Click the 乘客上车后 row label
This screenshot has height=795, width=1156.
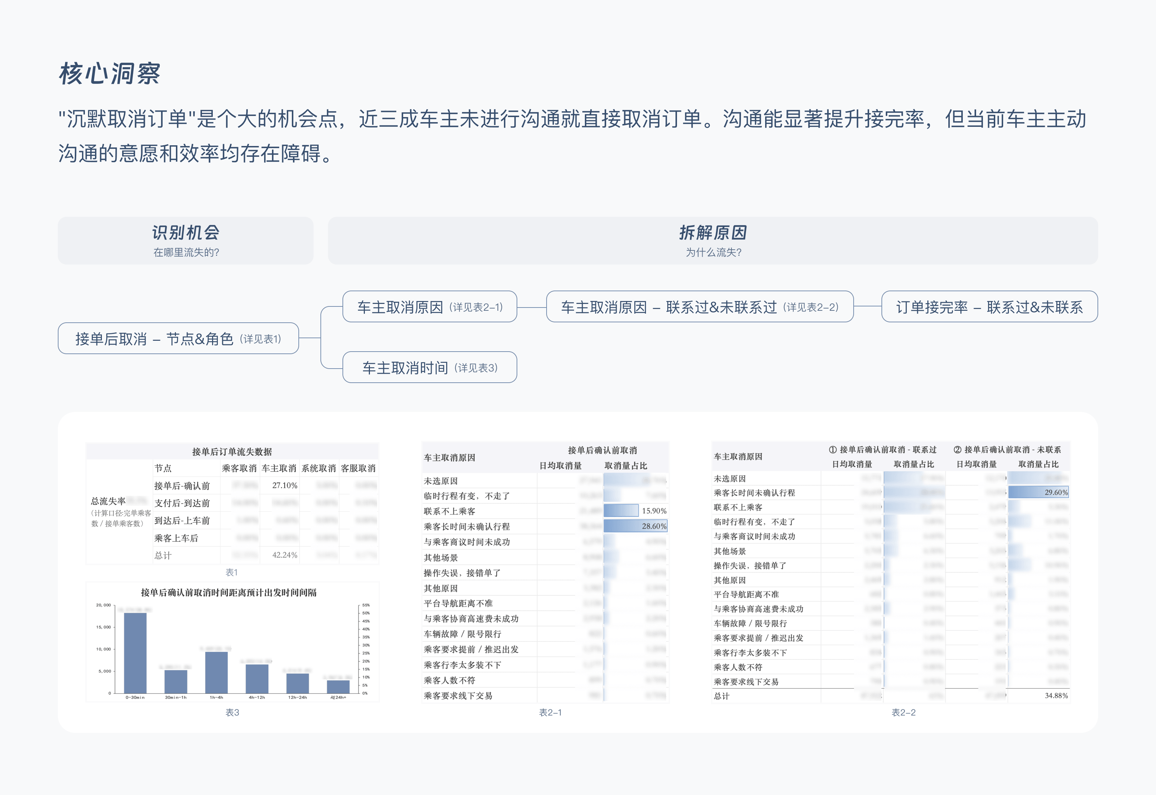pyautogui.click(x=176, y=538)
